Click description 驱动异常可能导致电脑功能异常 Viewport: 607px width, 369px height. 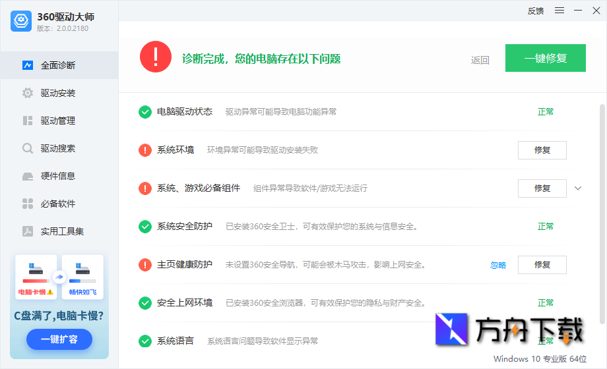[x=281, y=112]
